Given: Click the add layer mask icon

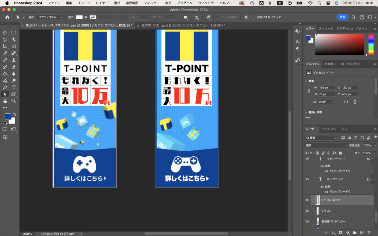Looking at the screenshot, I should [340, 233].
